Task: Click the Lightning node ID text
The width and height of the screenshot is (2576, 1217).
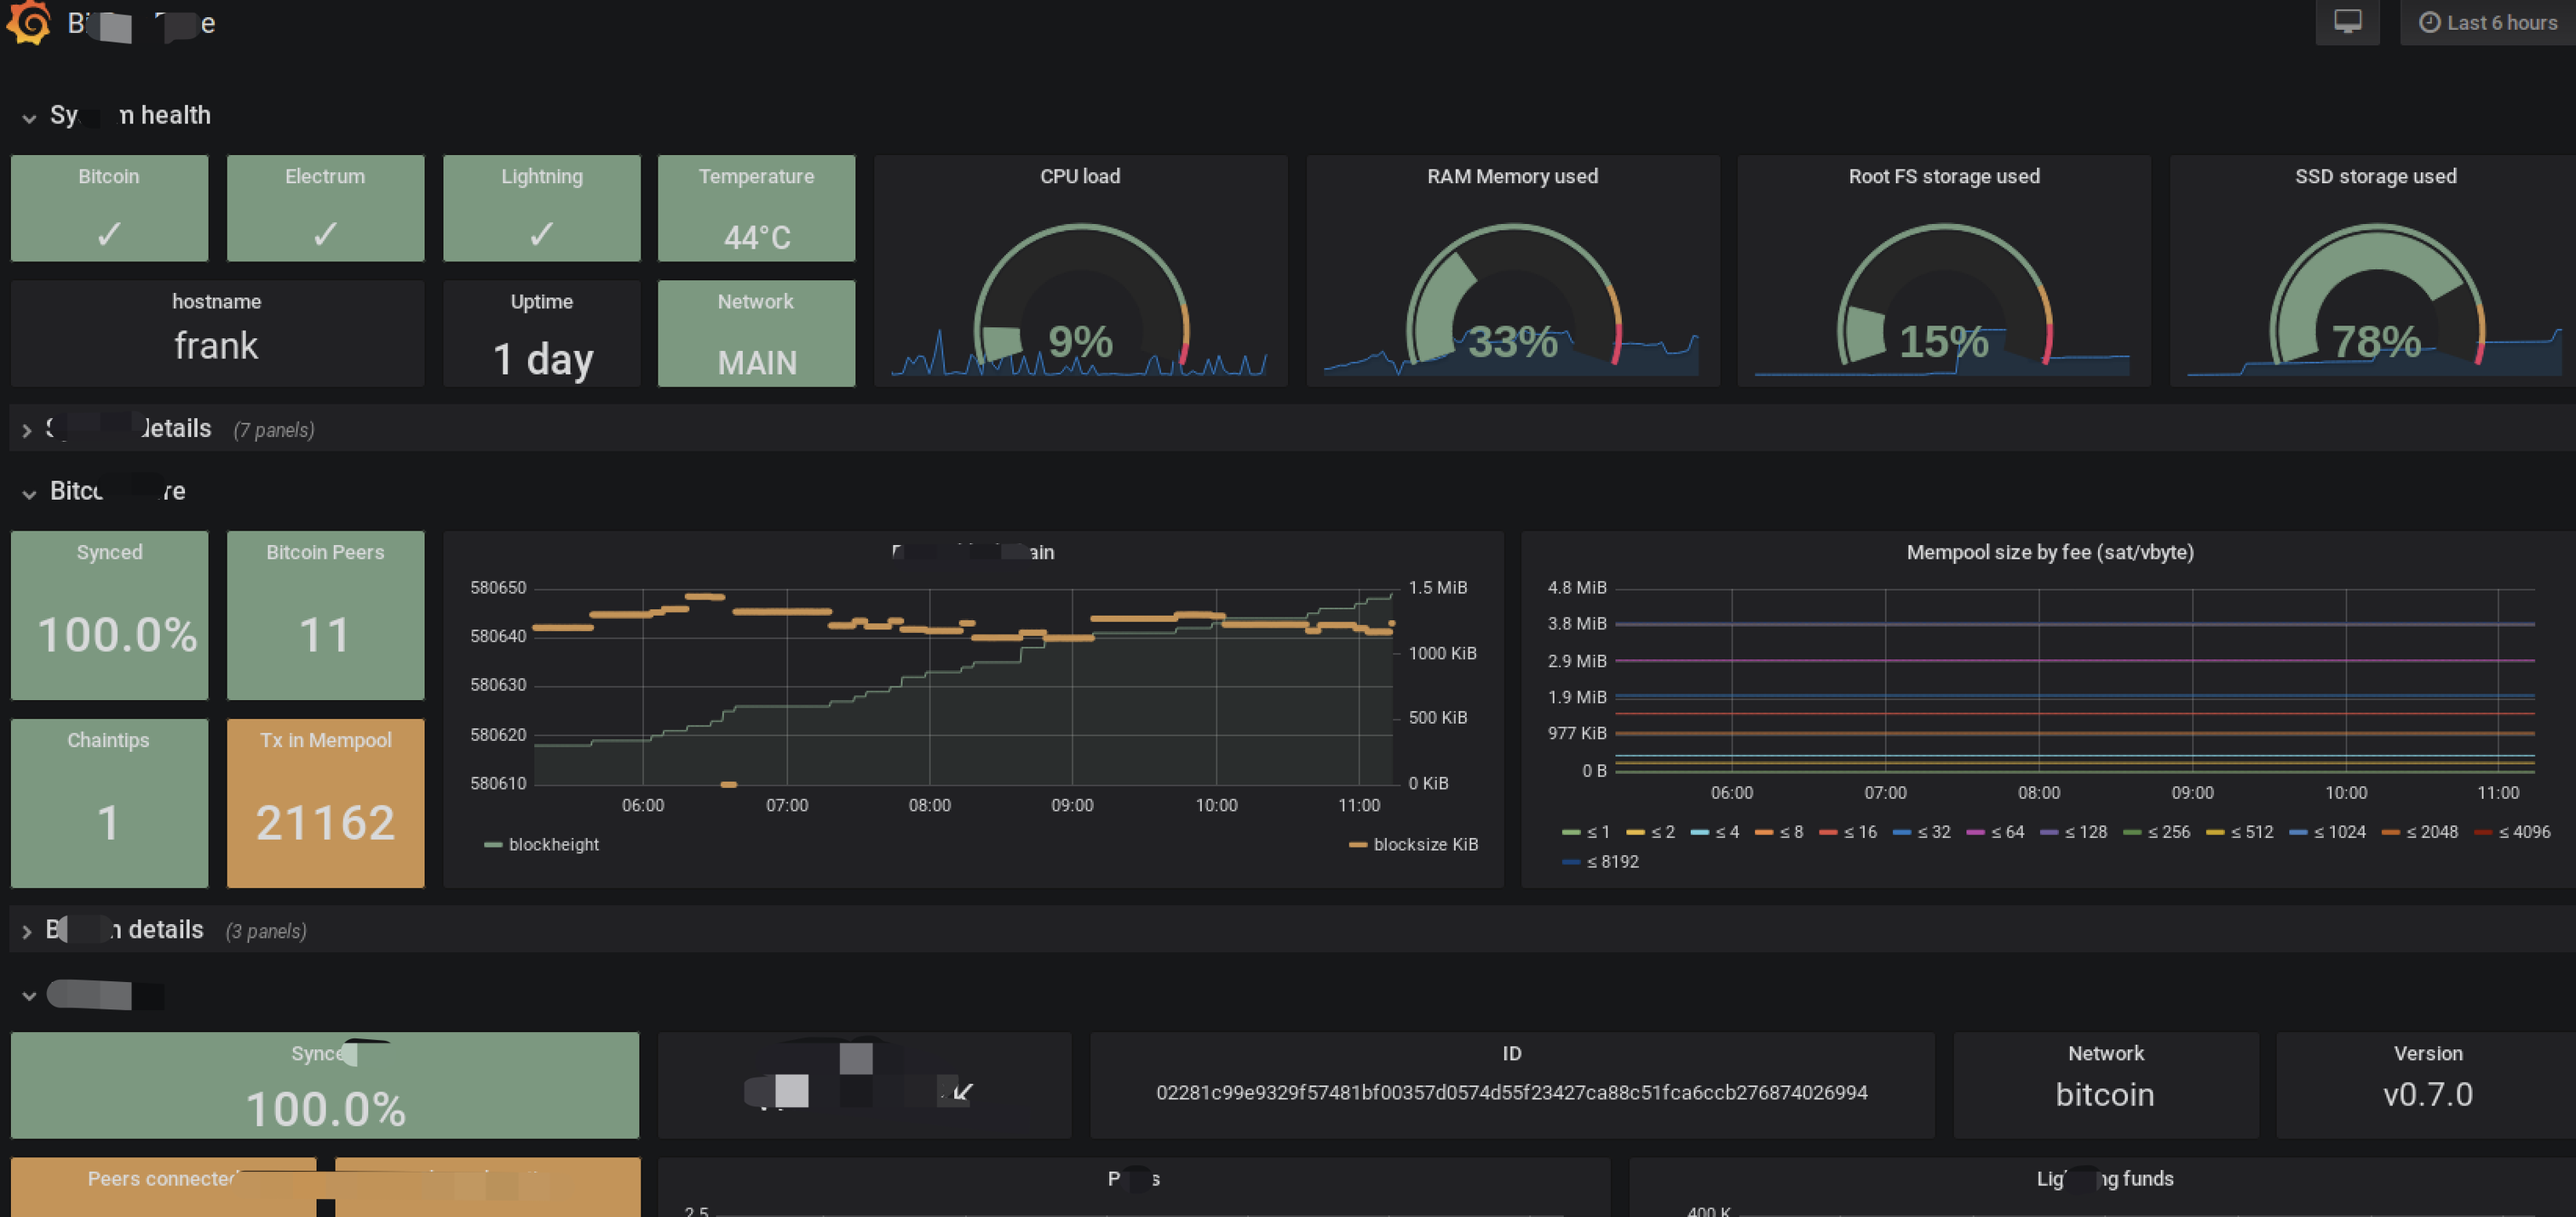Action: (1511, 1093)
